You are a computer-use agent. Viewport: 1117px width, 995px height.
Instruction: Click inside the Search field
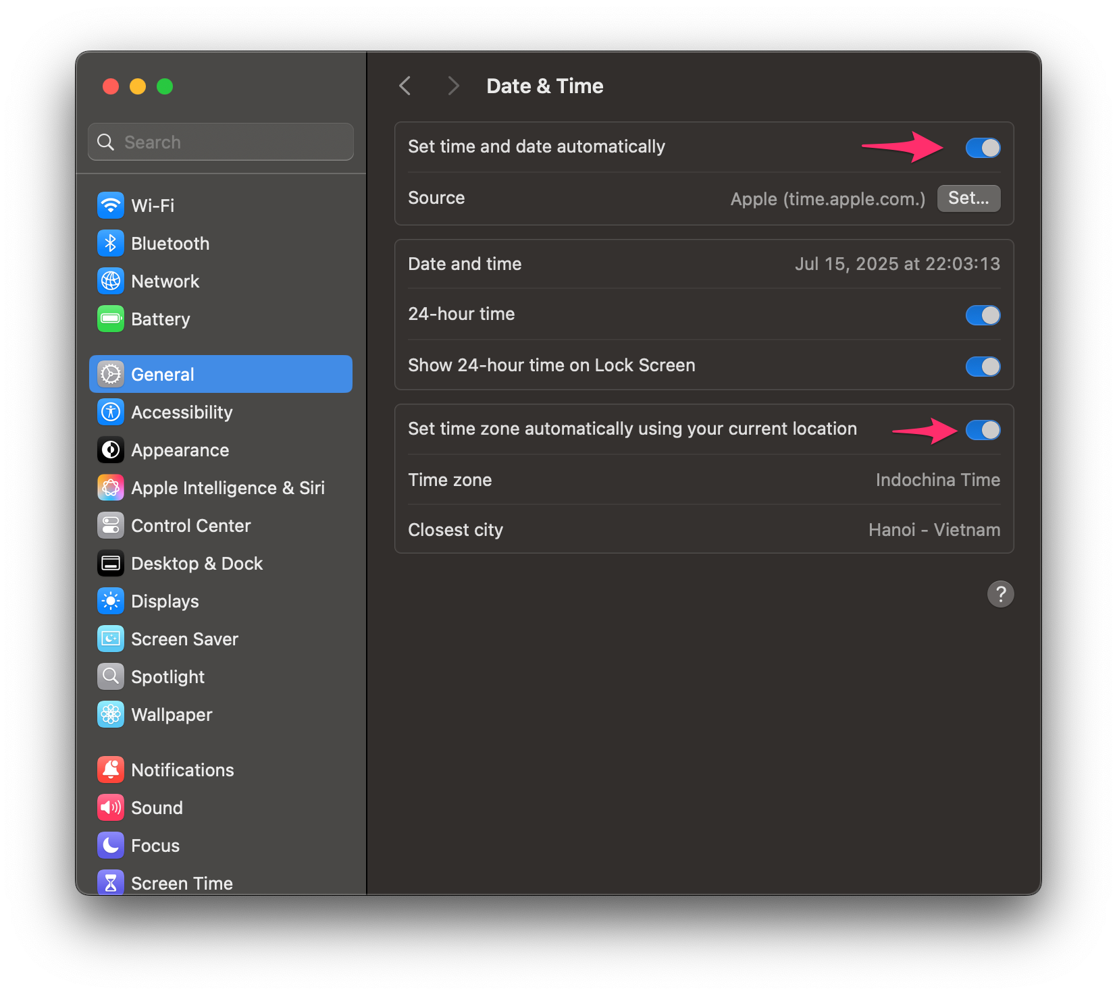[221, 142]
